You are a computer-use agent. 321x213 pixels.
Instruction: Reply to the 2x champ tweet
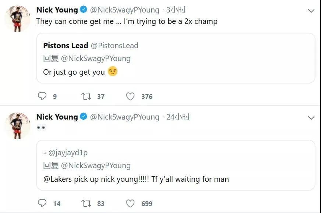43,96
